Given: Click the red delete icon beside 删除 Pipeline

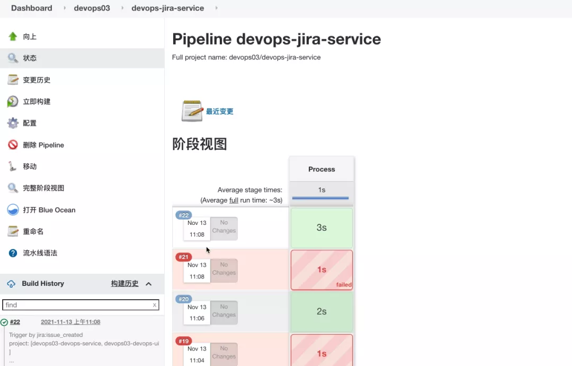Looking at the screenshot, I should (13, 145).
